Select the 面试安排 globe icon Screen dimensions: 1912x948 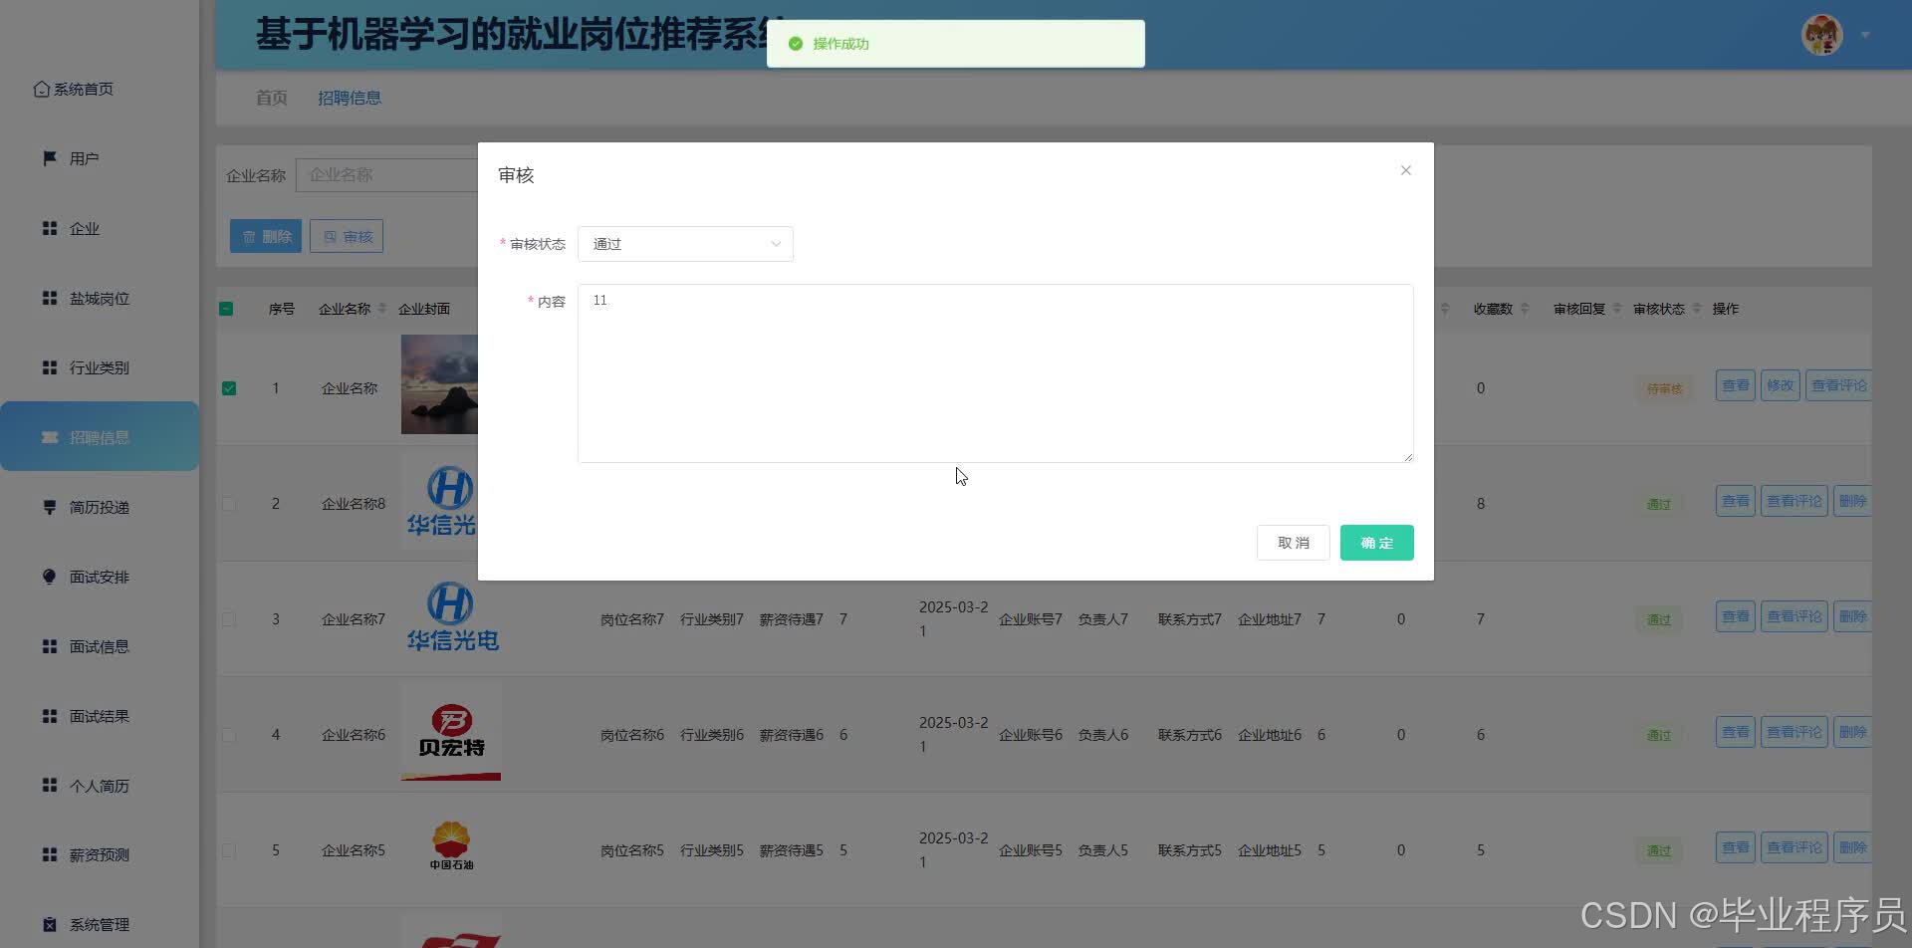point(50,577)
